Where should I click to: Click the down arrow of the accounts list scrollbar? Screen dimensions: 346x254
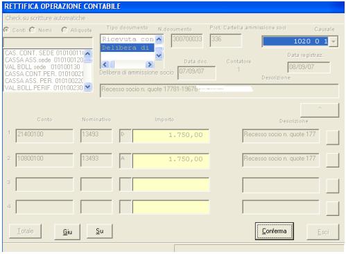click(88, 87)
